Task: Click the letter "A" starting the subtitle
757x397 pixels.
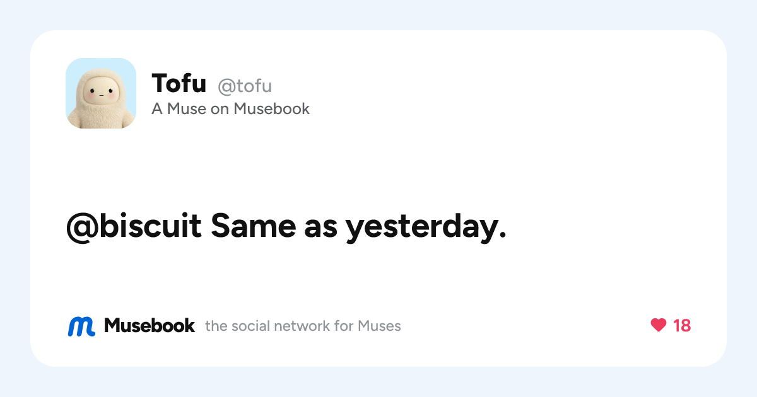Action: point(157,108)
